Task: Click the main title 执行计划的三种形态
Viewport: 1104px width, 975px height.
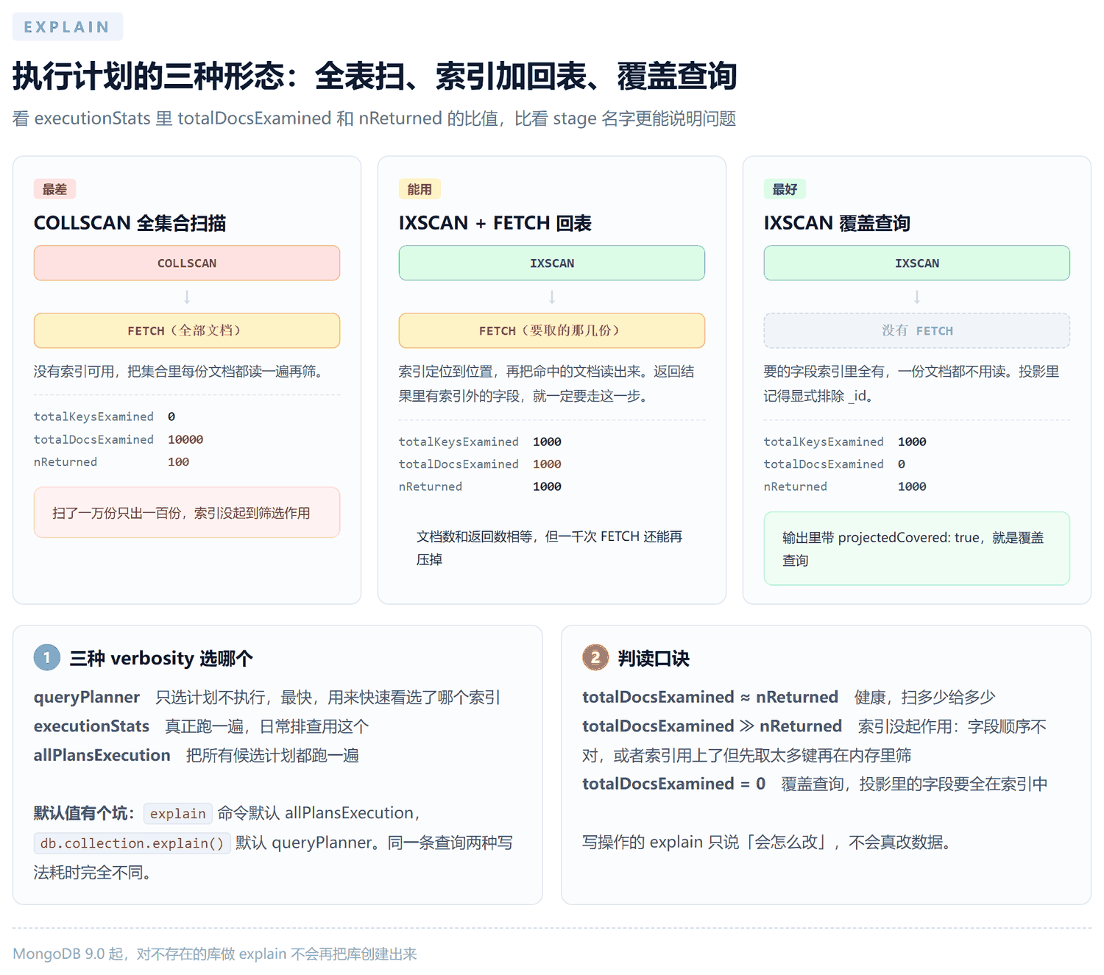Action: pyautogui.click(x=375, y=76)
